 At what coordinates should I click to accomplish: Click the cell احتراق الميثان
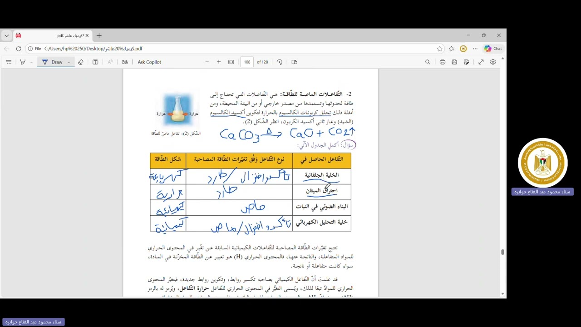(x=322, y=191)
